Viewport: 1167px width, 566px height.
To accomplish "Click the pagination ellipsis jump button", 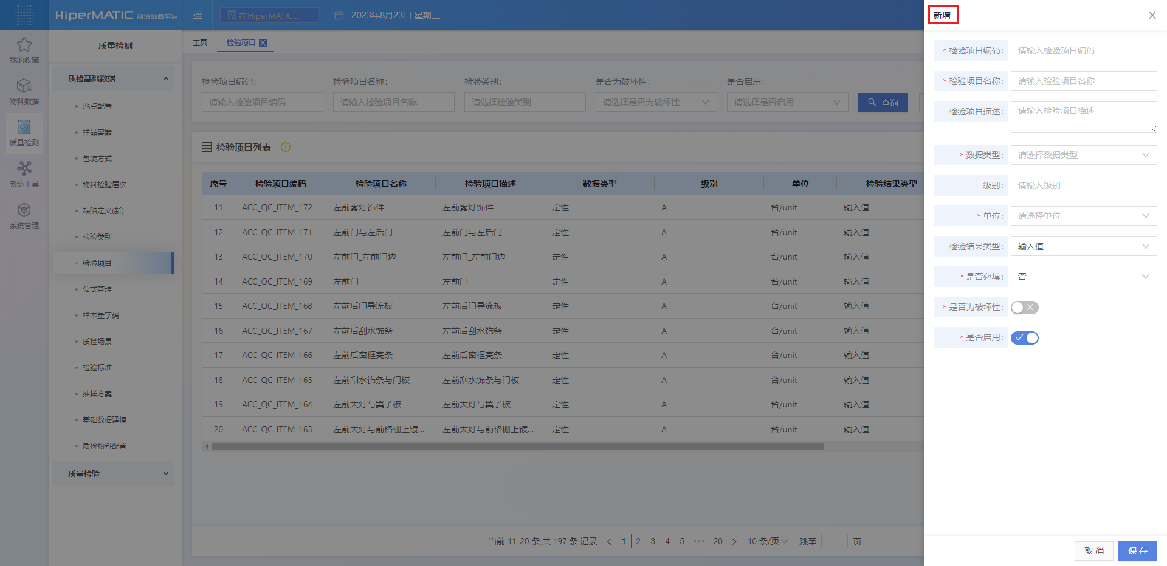I will pos(699,541).
